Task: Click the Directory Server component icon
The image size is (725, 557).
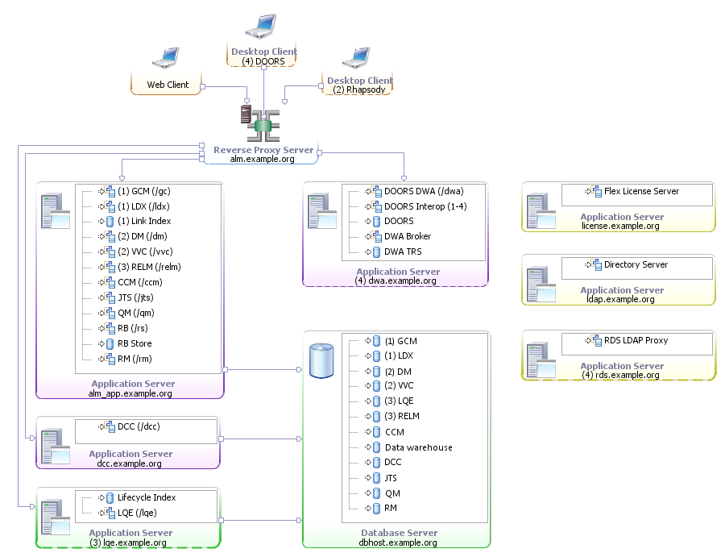Action: pos(596,264)
